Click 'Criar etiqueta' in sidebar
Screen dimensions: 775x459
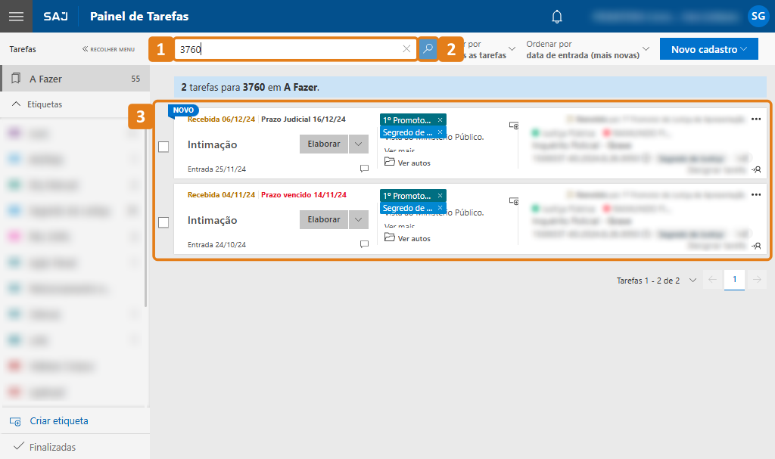click(58, 421)
